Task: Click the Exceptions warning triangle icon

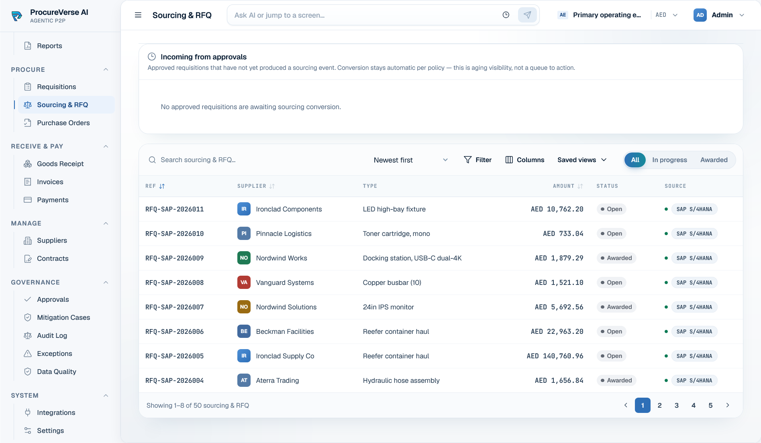Action: coord(28,354)
